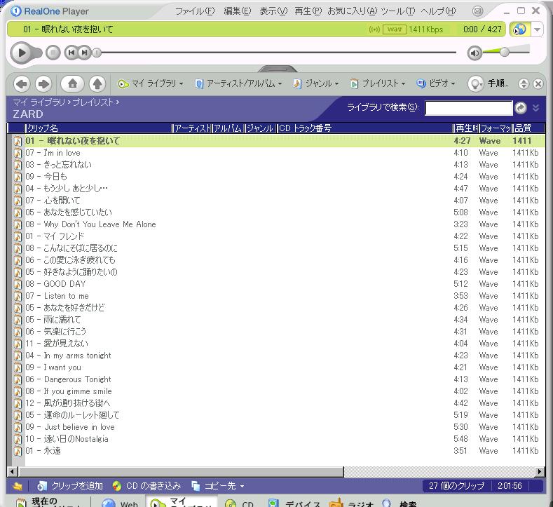Click the Stop button

point(53,53)
